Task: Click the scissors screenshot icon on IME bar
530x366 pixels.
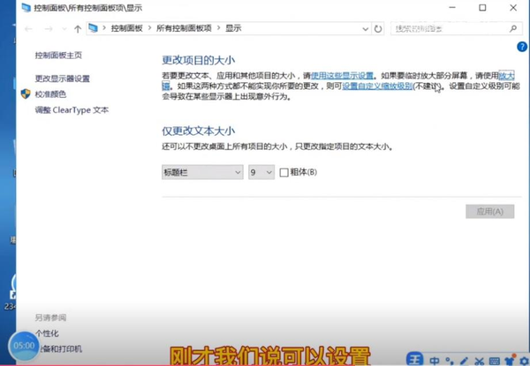Action: tap(479, 362)
